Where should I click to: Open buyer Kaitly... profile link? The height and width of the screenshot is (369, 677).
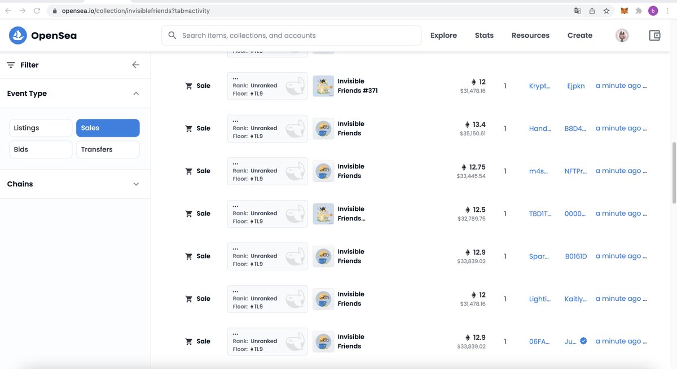576,299
